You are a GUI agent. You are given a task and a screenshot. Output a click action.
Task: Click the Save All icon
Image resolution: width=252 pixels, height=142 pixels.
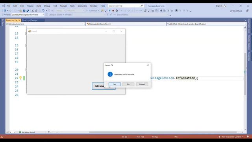click(28, 11)
